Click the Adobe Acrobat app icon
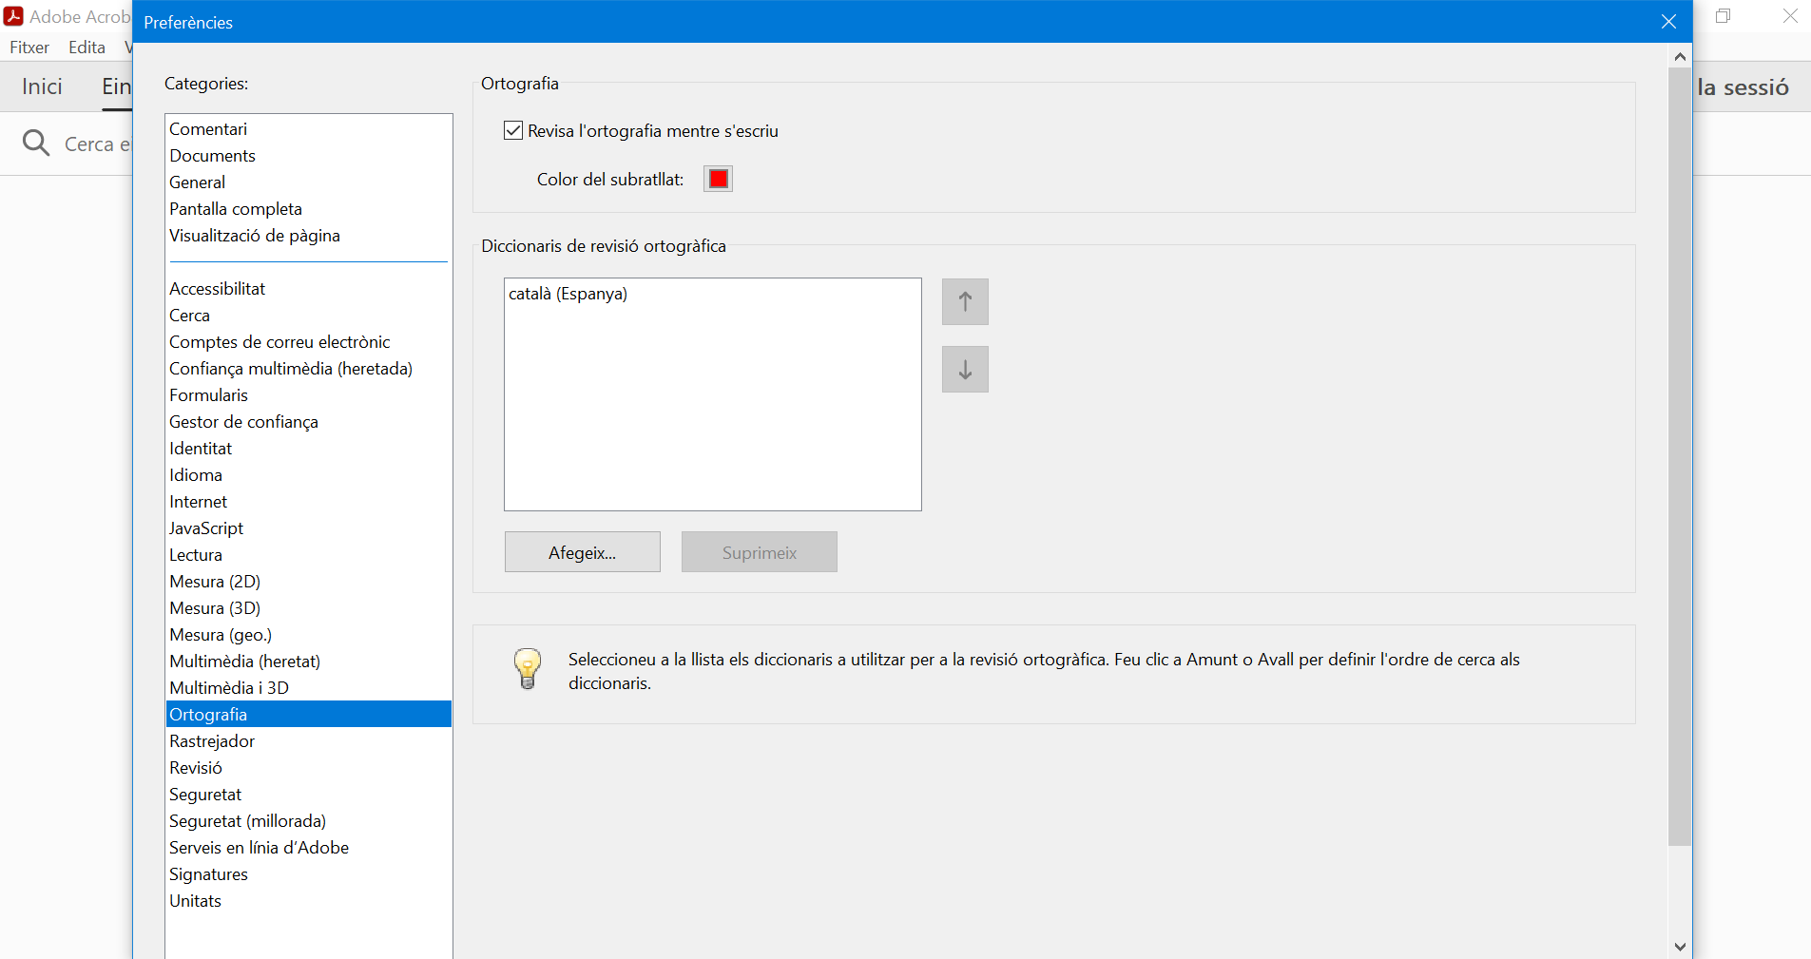The height and width of the screenshot is (959, 1811). coord(14,16)
